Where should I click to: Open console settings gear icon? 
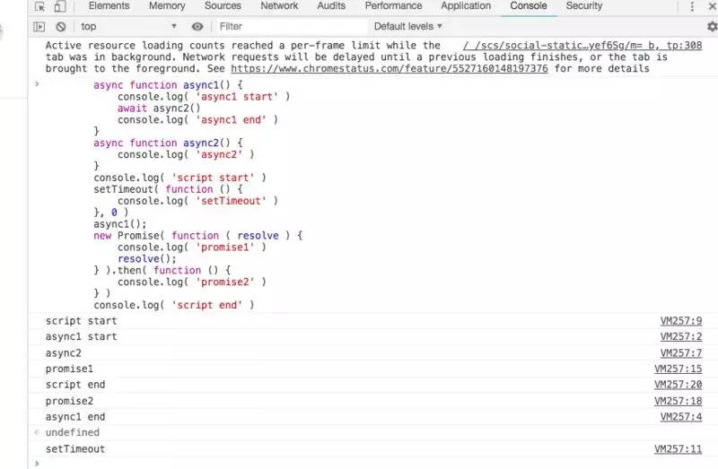[712, 27]
